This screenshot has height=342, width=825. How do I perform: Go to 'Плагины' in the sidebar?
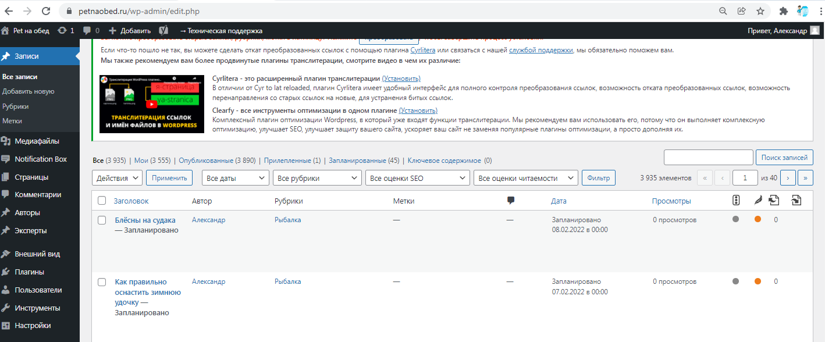[x=29, y=272]
